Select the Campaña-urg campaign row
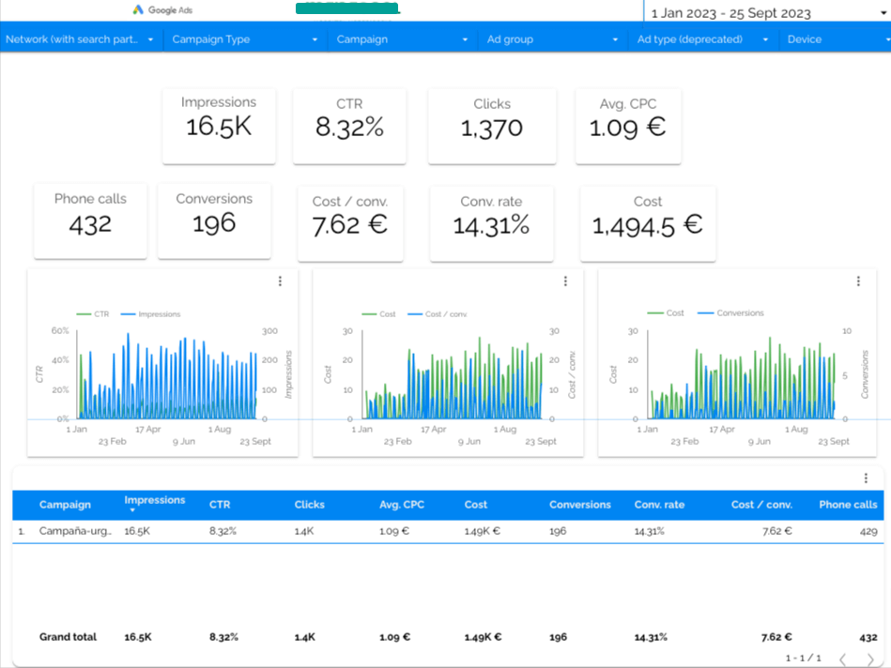 click(x=448, y=531)
